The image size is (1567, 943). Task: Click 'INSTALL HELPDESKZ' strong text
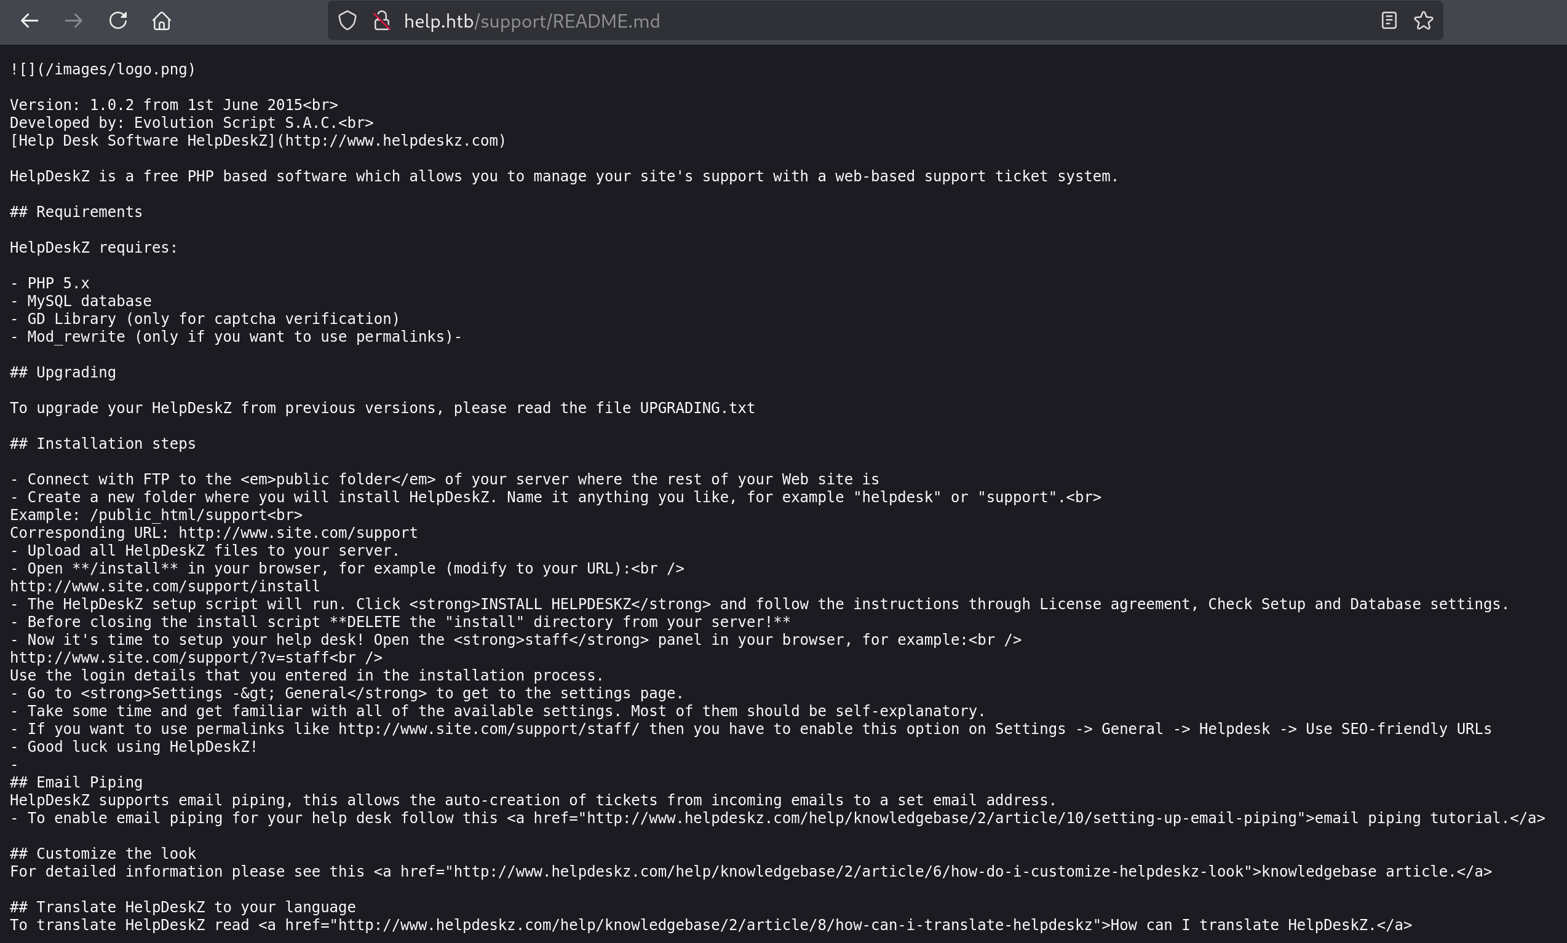click(x=555, y=603)
